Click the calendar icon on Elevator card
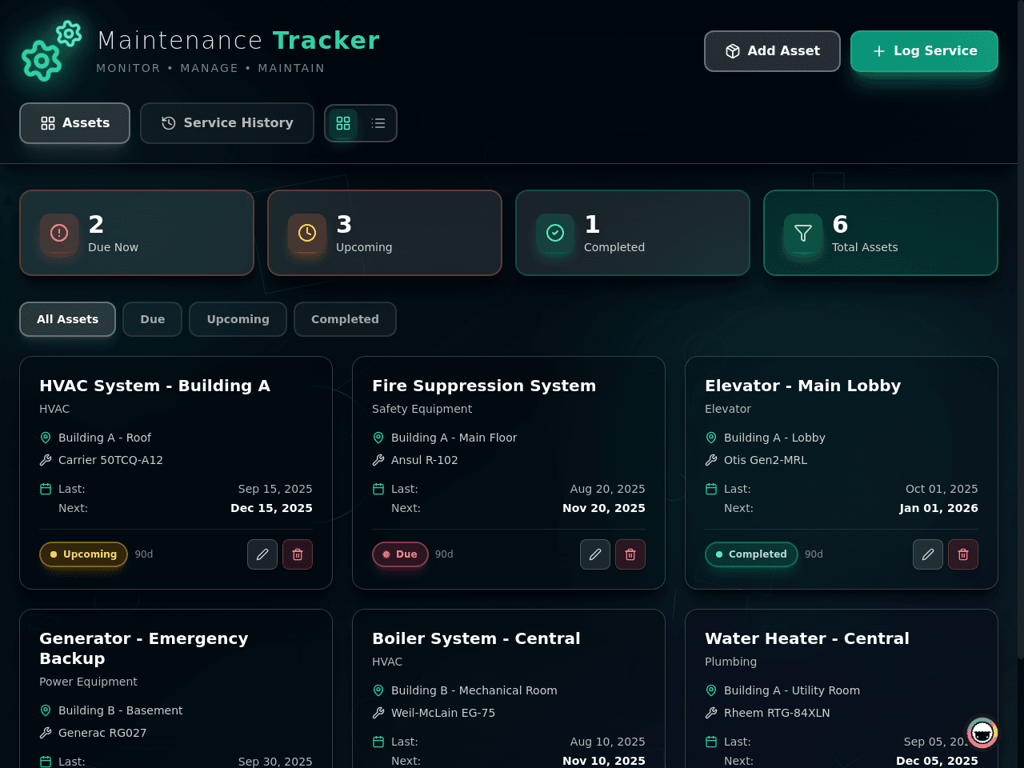The width and height of the screenshot is (1024, 768). (x=711, y=489)
